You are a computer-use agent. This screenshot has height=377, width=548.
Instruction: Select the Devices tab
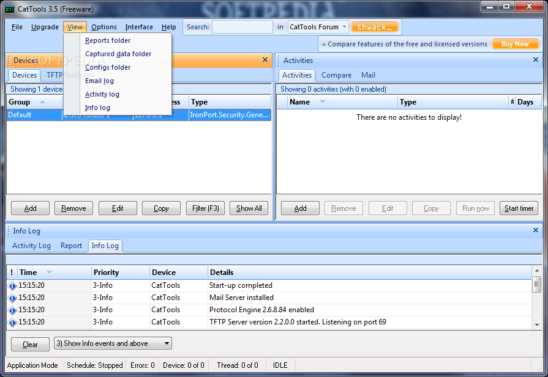tap(24, 75)
